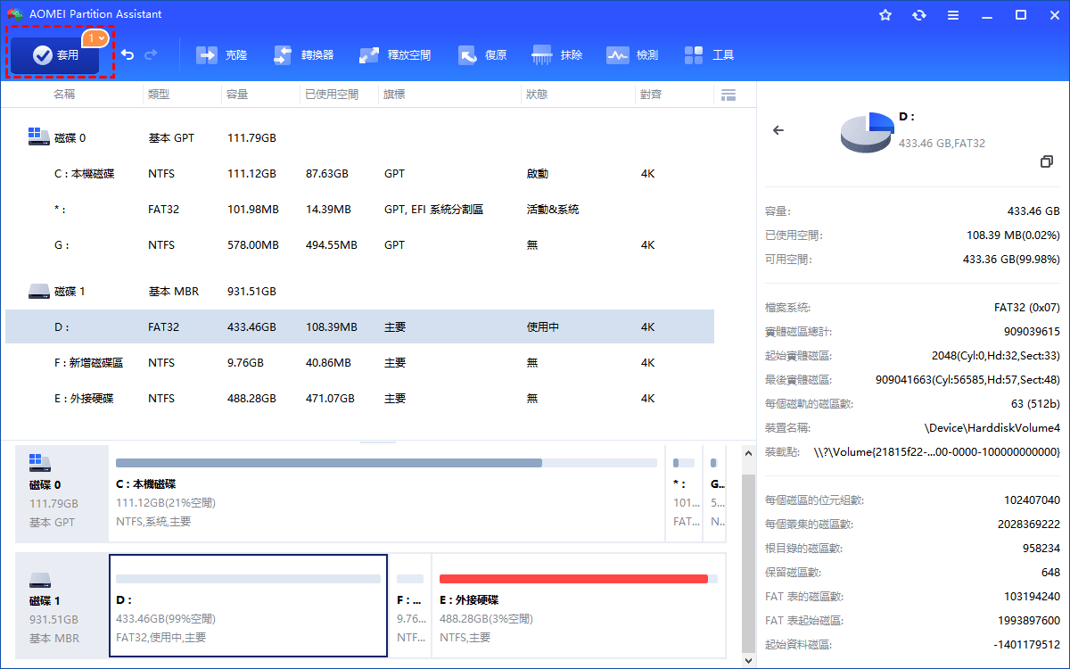Sort by 類型 column header
The height and width of the screenshot is (669, 1070).
pyautogui.click(x=159, y=94)
